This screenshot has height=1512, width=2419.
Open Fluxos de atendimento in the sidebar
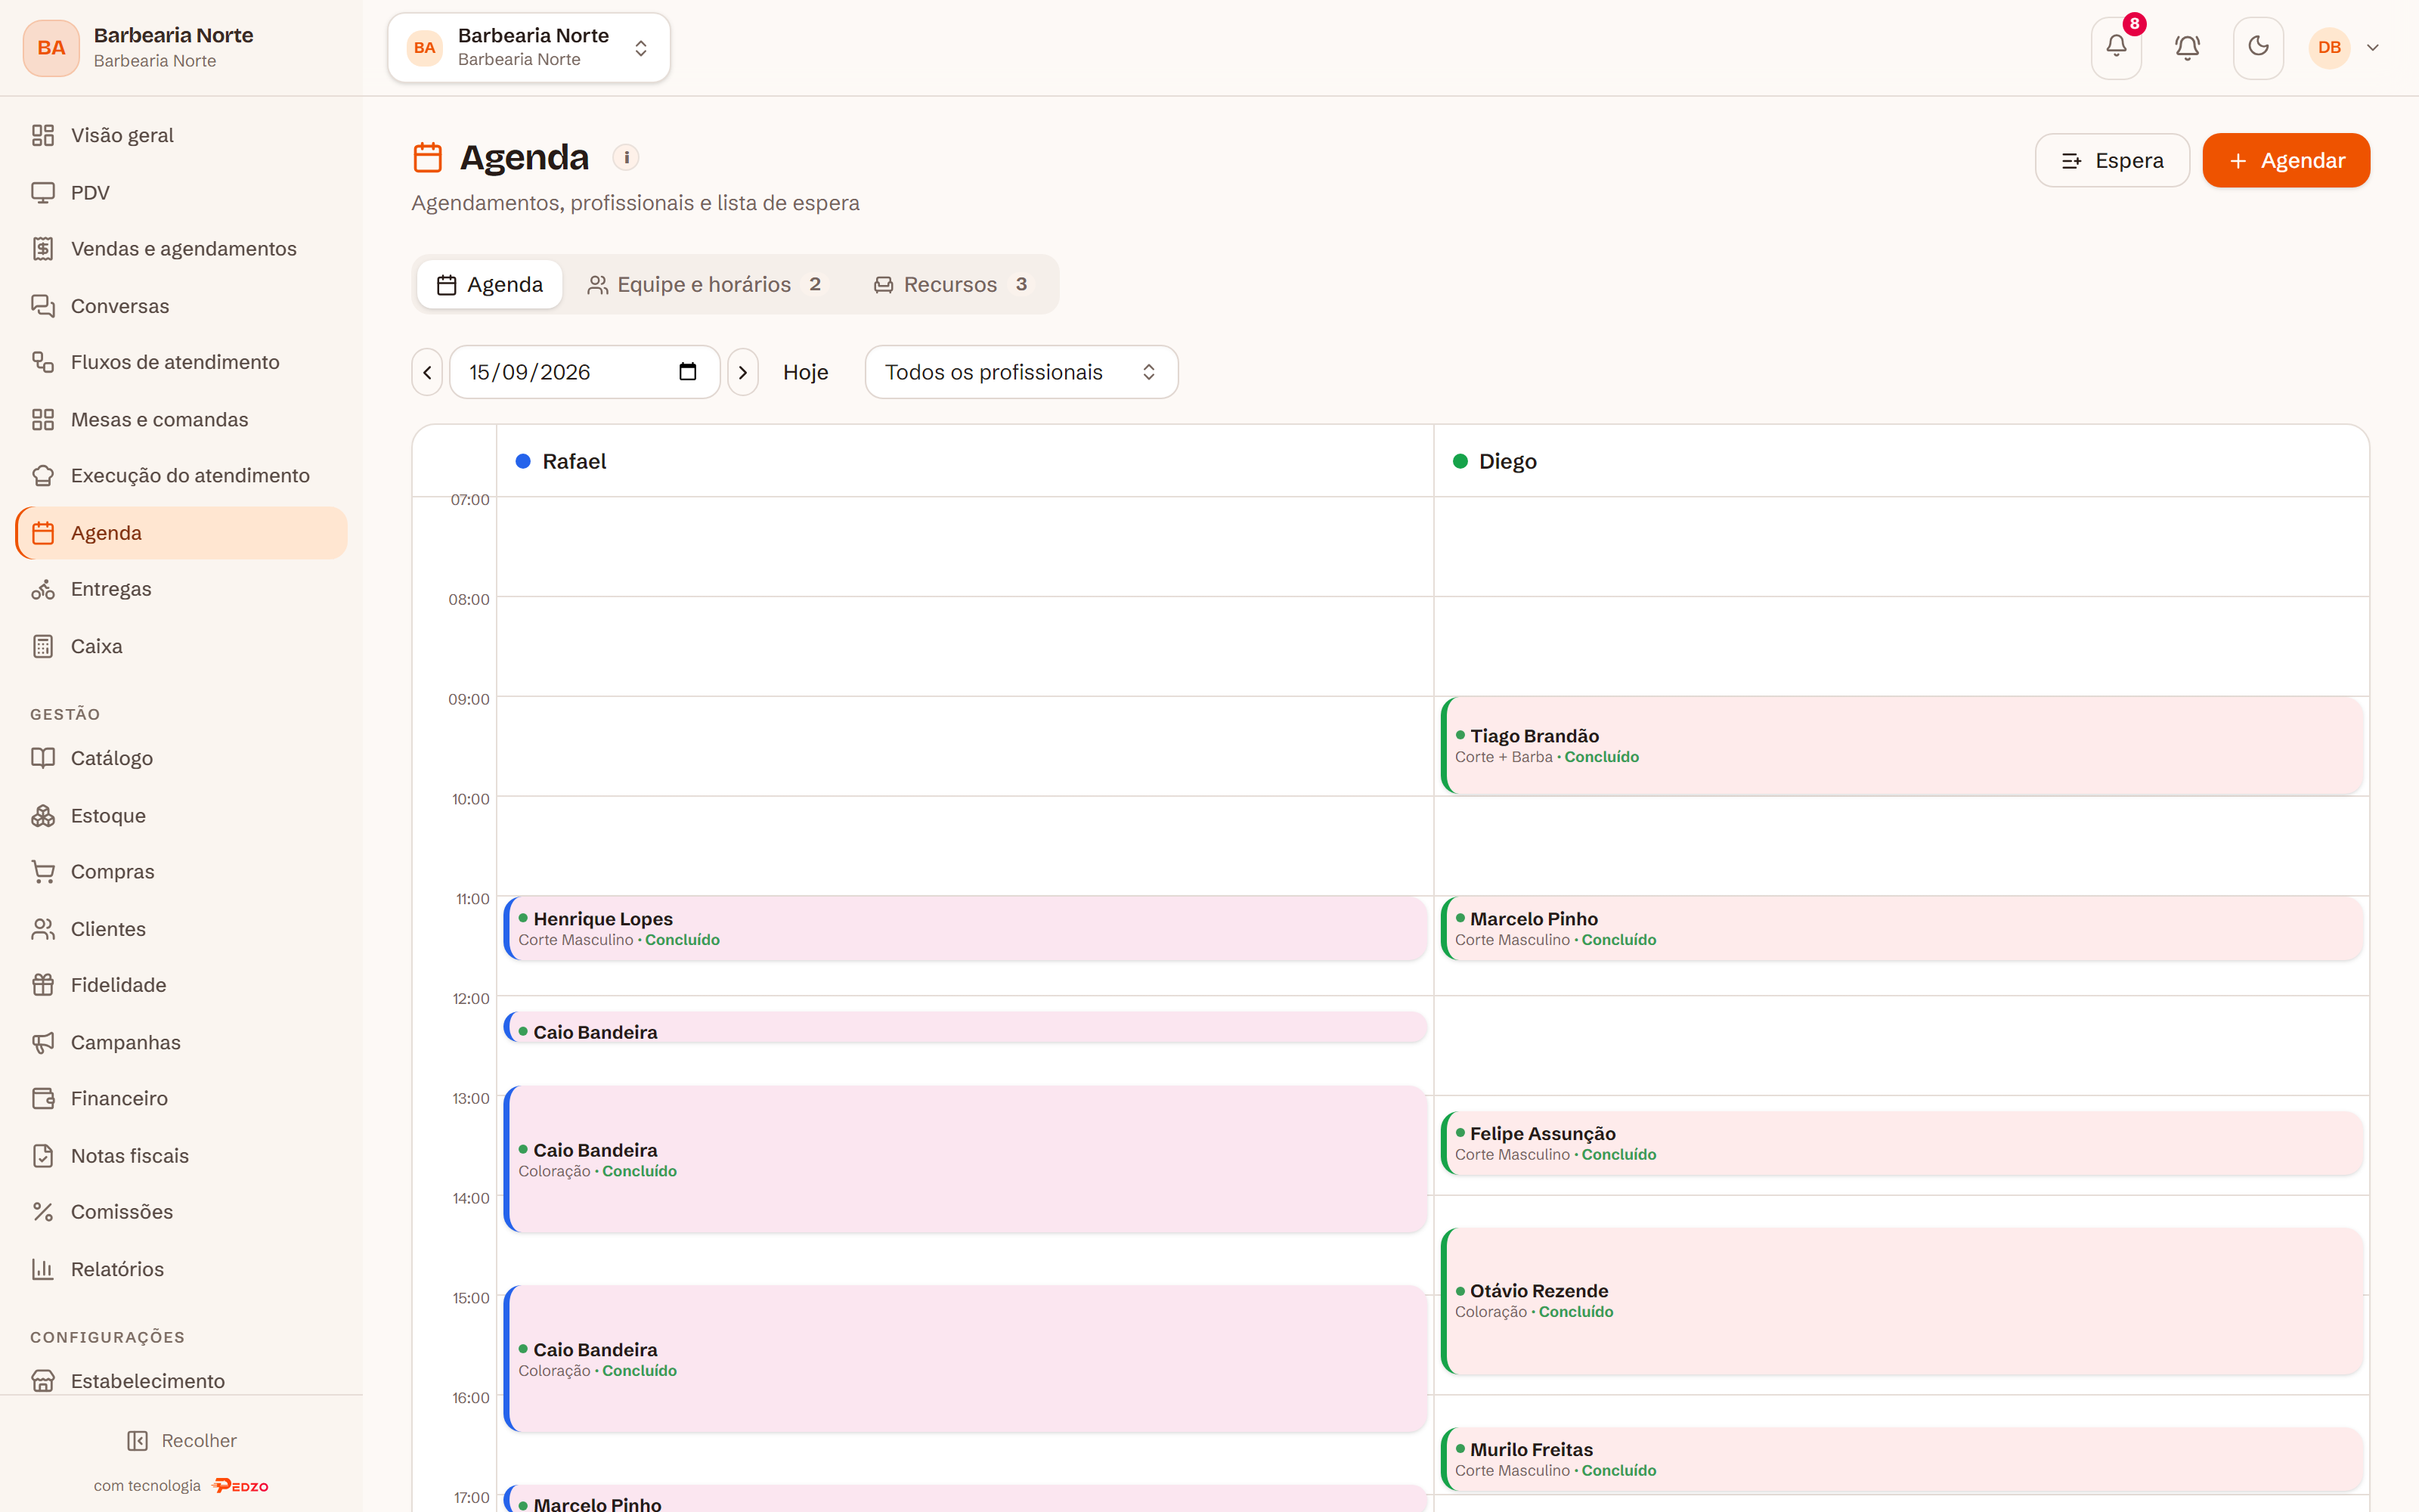tap(181, 362)
